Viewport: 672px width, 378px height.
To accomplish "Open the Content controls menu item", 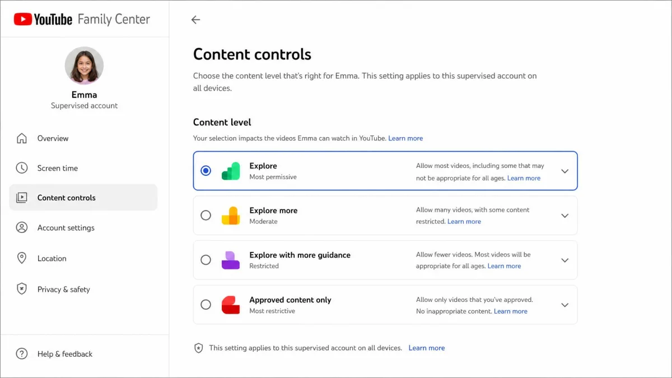I will [x=83, y=198].
